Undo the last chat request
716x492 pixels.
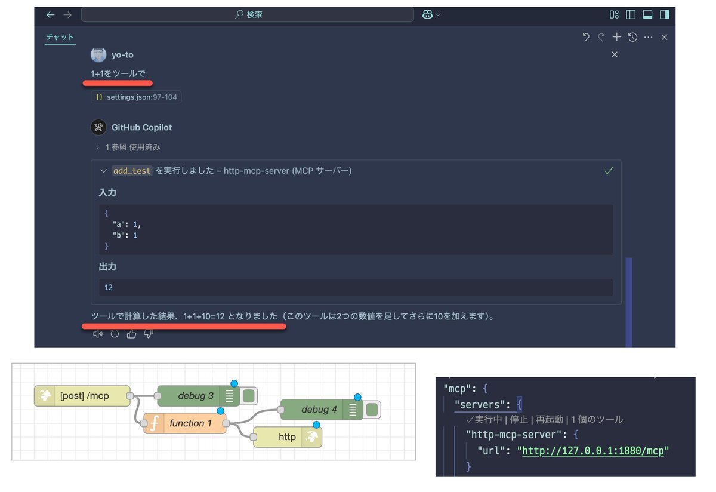point(586,37)
